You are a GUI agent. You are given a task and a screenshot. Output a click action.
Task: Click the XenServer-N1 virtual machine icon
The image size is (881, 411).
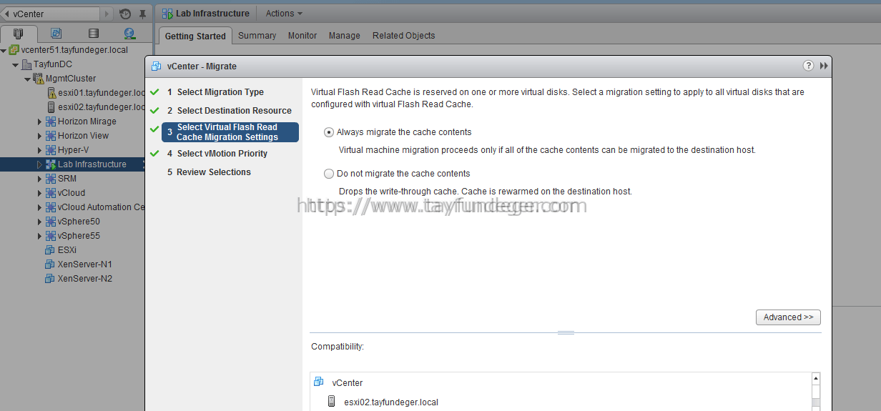50,264
